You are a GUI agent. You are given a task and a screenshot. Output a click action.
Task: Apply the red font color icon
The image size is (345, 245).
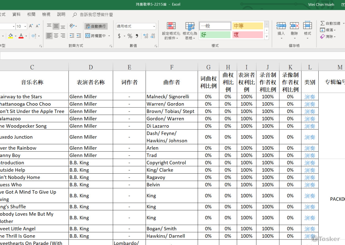[21, 36]
